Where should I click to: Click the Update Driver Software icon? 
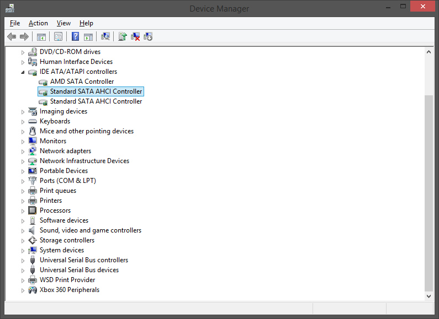point(123,36)
